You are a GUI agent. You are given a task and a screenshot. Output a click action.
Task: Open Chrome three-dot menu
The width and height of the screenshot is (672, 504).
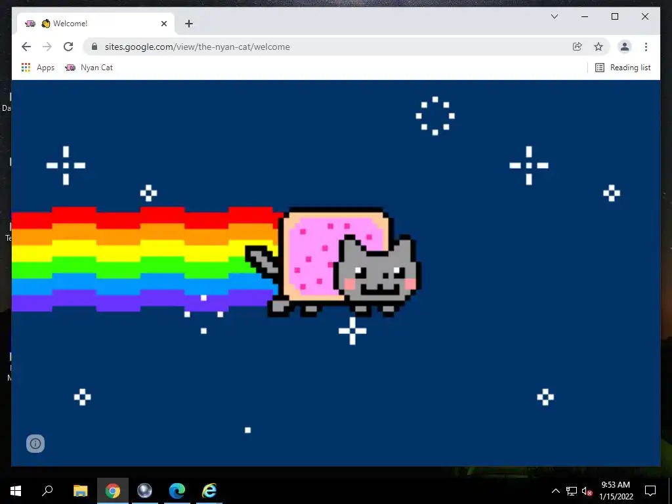pos(646,47)
